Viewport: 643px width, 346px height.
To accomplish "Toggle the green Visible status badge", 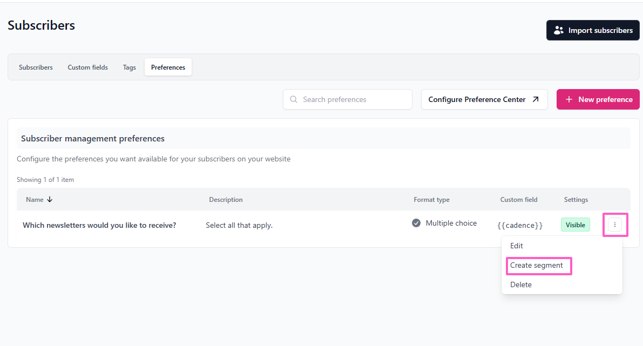I will coord(575,225).
